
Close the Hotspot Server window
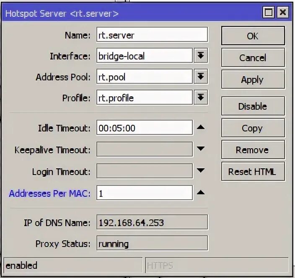(282, 13)
